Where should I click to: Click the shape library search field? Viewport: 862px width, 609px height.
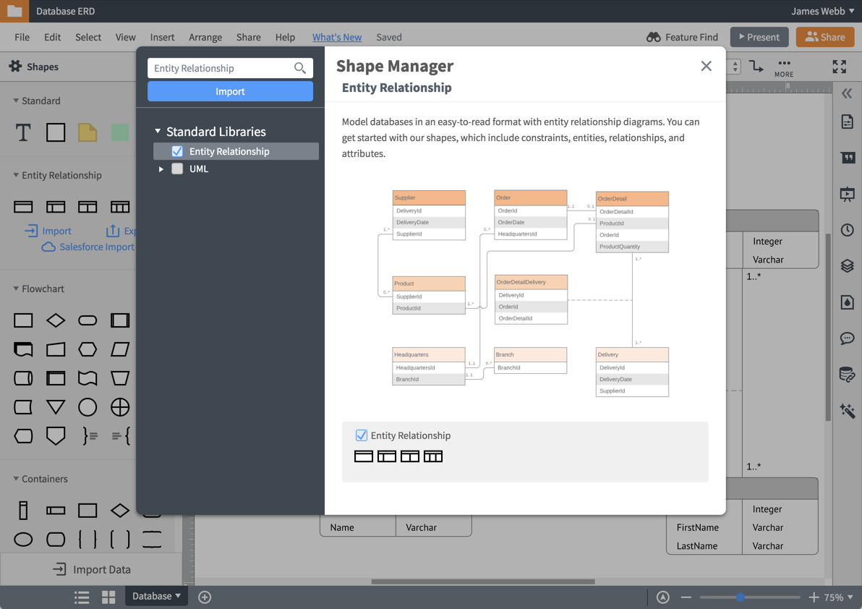(224, 67)
